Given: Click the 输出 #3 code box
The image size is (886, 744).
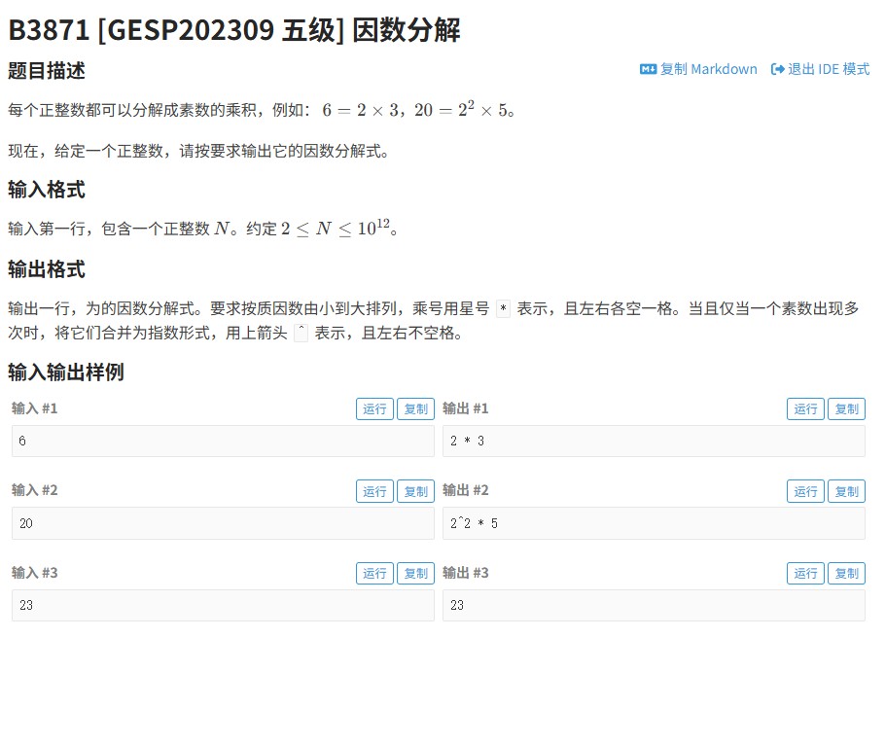Looking at the screenshot, I should (x=654, y=606).
